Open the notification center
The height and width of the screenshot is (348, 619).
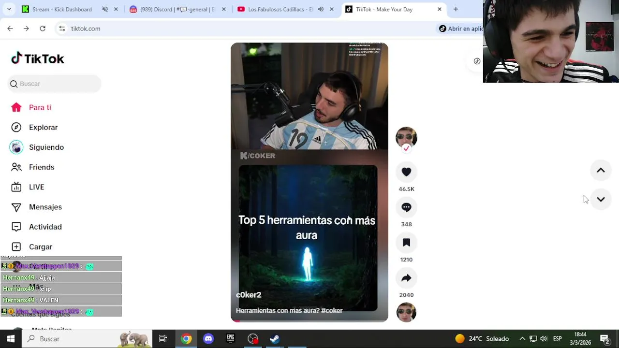604,339
